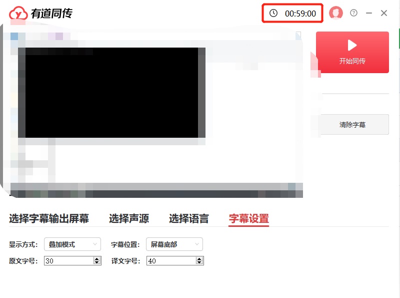Decrease 译文字号 with down arrow
Viewport: 400px width, 298px height.
click(x=199, y=263)
